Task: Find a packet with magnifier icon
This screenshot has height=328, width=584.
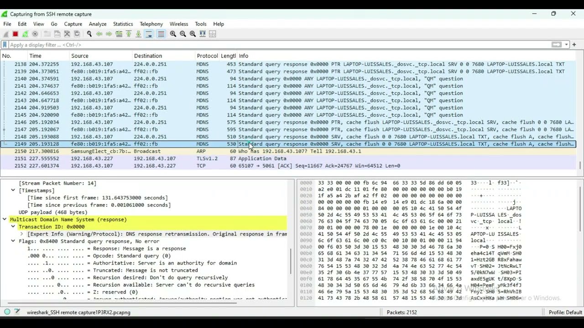Action: (x=89, y=34)
